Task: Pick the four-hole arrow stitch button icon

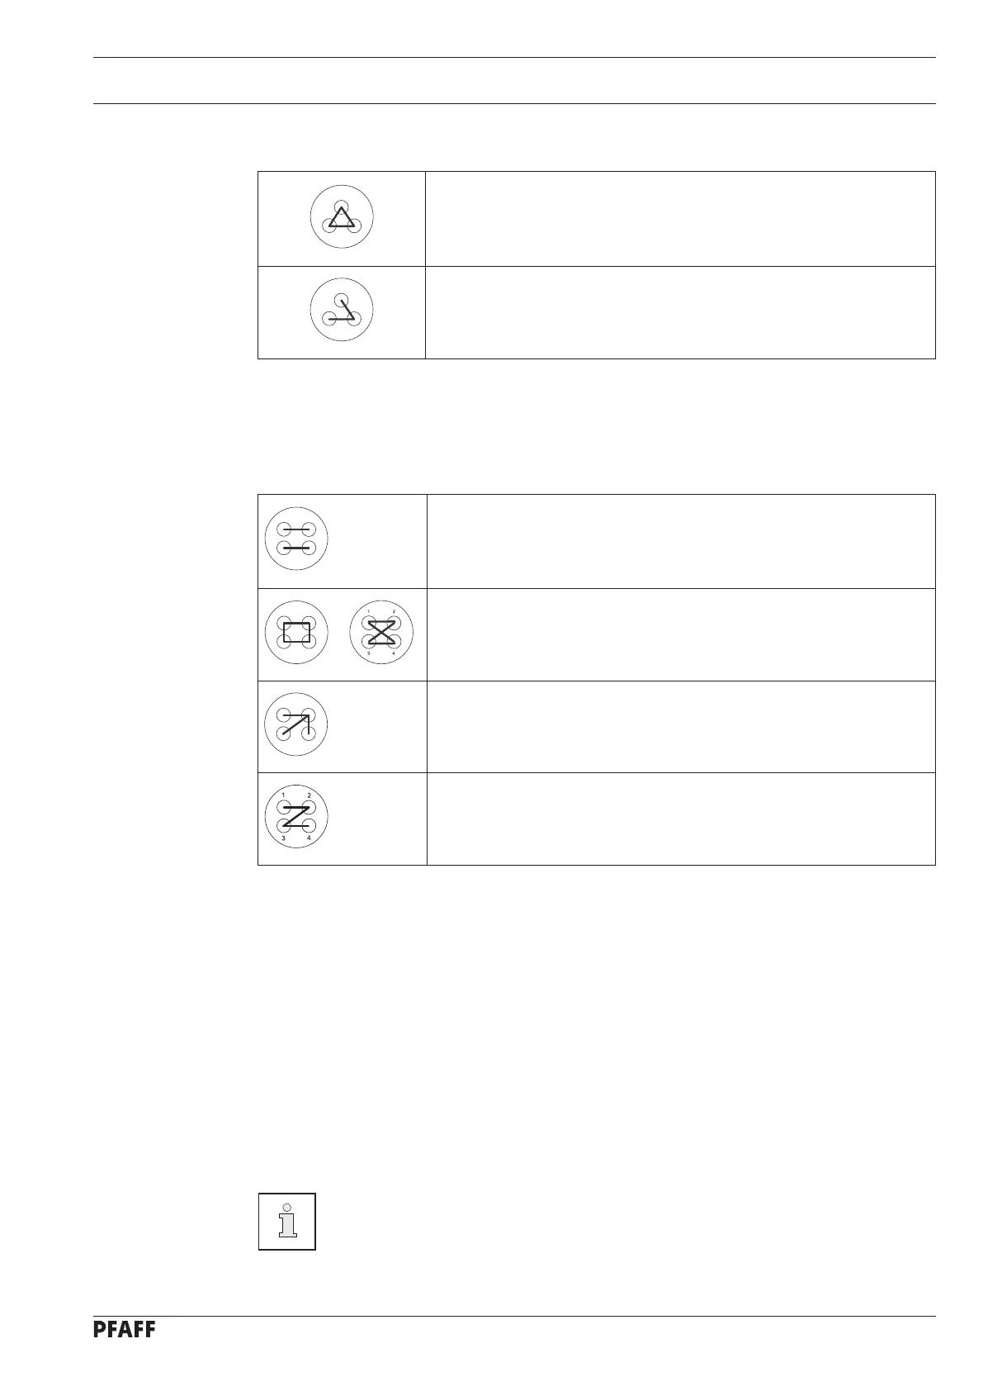Action: point(296,724)
